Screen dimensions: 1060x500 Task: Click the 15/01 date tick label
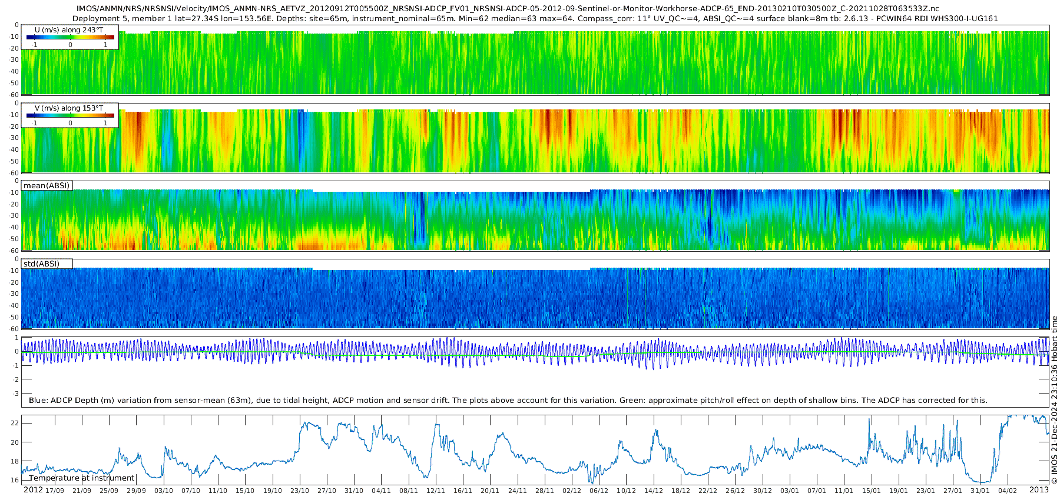pyautogui.click(x=871, y=491)
